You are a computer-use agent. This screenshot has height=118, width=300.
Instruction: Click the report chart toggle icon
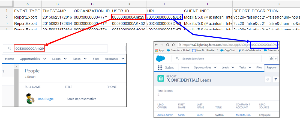(x=268, y=79)
